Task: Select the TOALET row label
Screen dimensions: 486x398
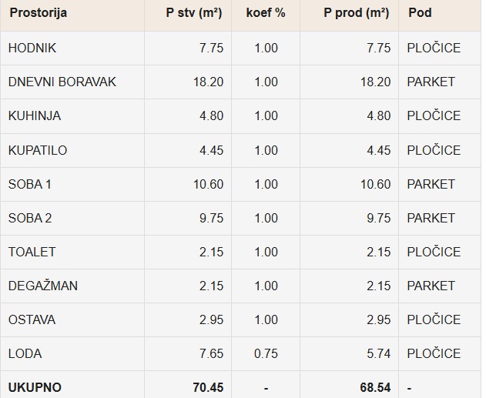Action: click(x=32, y=253)
